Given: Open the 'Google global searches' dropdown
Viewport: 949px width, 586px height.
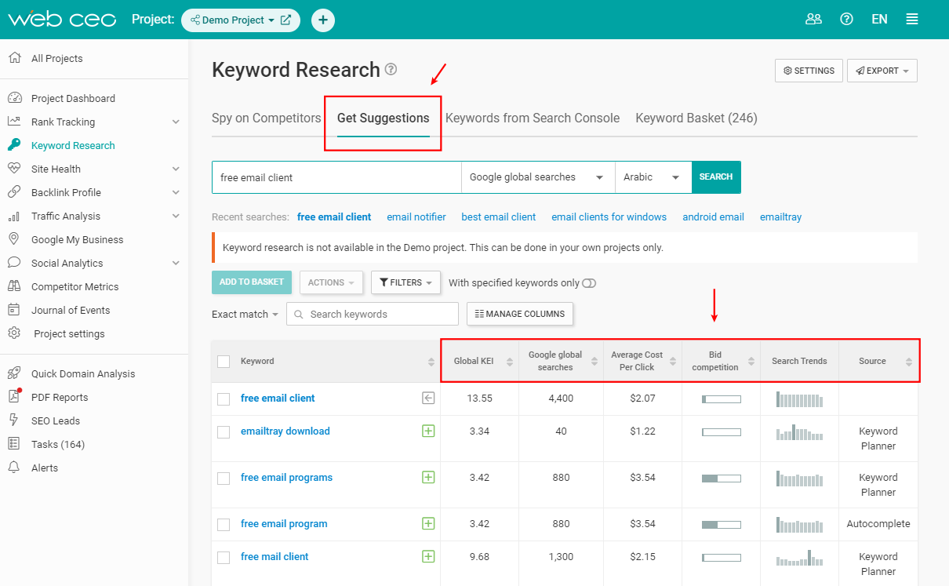Looking at the screenshot, I should pyautogui.click(x=538, y=177).
